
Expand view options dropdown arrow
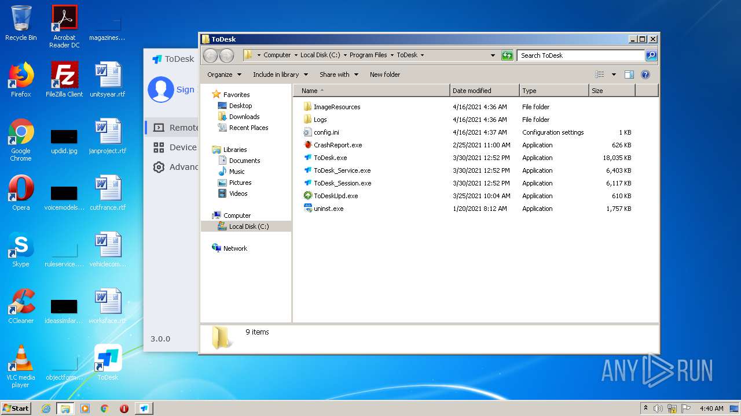[614, 75]
